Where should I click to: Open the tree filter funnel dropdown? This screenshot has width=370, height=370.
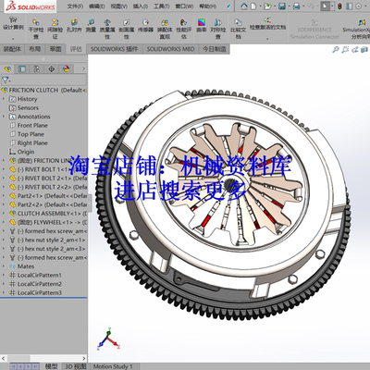[6, 80]
